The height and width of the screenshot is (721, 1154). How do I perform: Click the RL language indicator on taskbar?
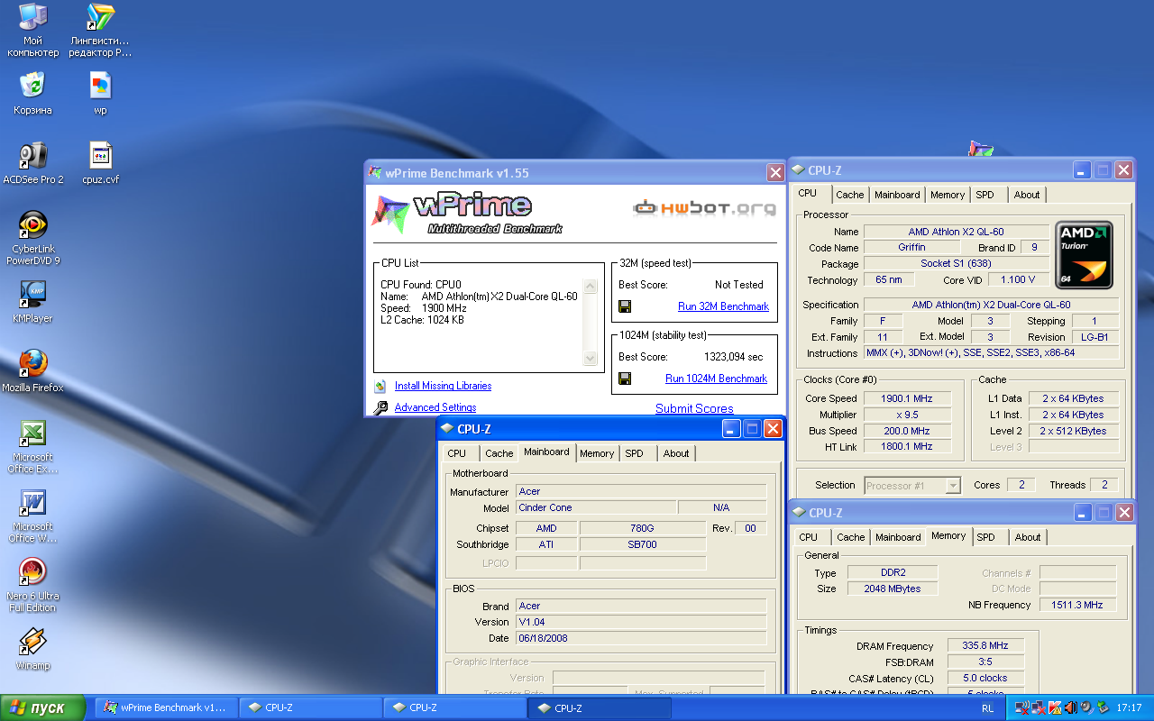pyautogui.click(x=988, y=708)
